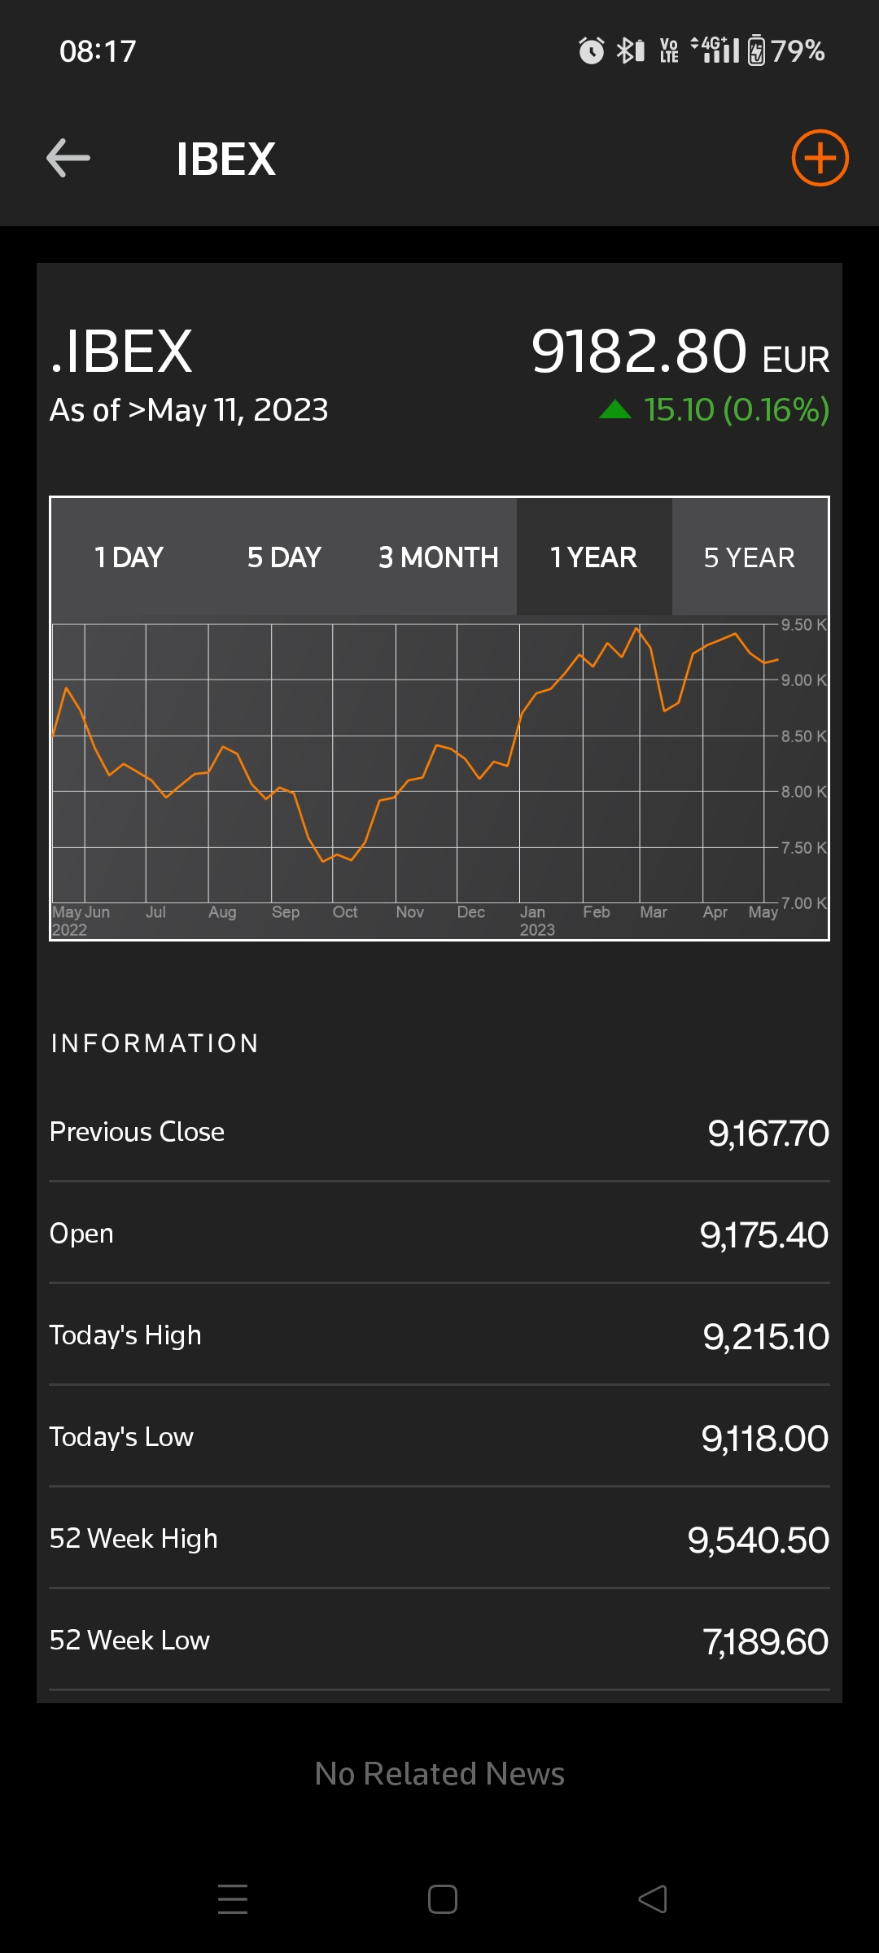
Task: Tap the green up-triangle change indicator
Action: tap(615, 409)
